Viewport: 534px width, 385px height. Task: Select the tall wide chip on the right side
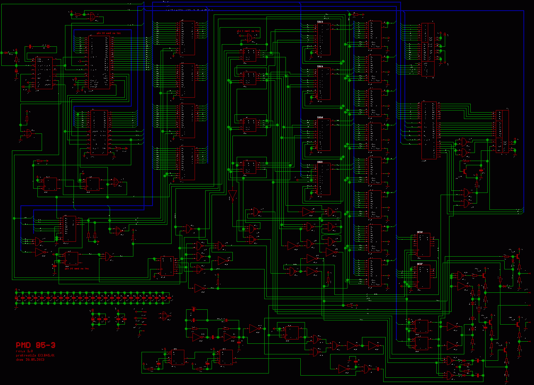pyautogui.click(x=430, y=130)
